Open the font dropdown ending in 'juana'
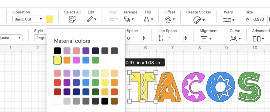The image size is (270, 112). tap(11, 38)
